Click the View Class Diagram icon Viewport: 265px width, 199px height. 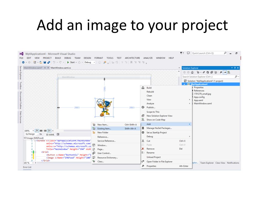[229, 72]
